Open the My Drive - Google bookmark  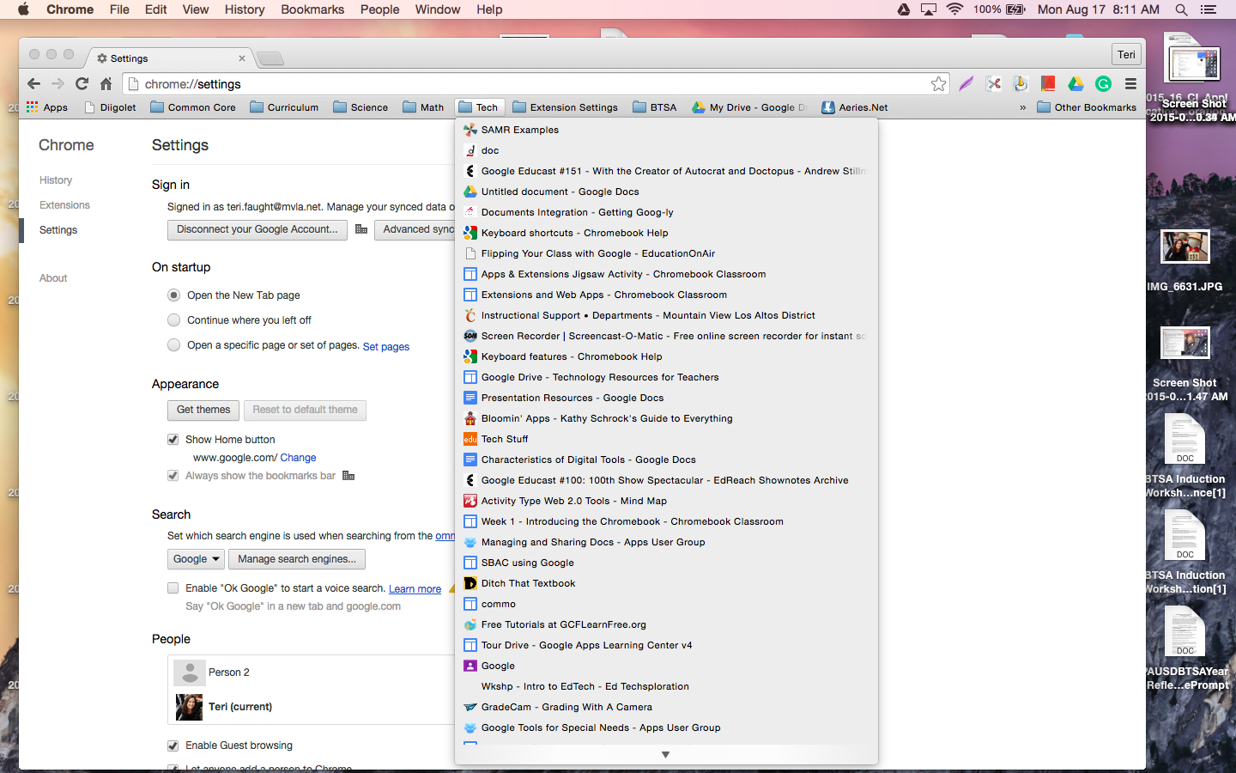coord(749,107)
